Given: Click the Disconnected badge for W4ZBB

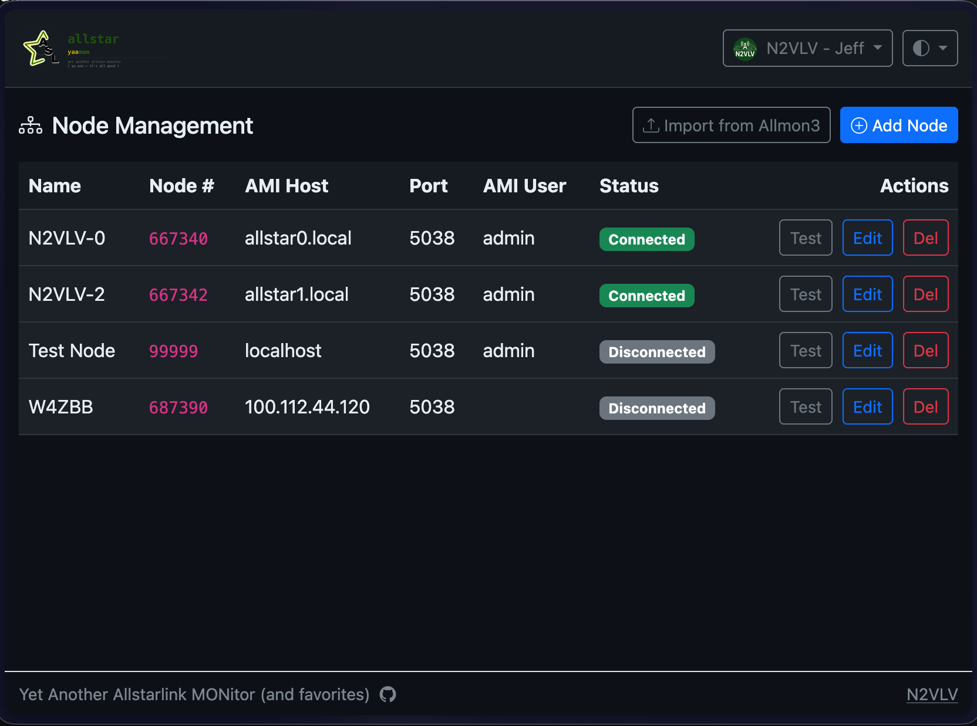Looking at the screenshot, I should 657,408.
